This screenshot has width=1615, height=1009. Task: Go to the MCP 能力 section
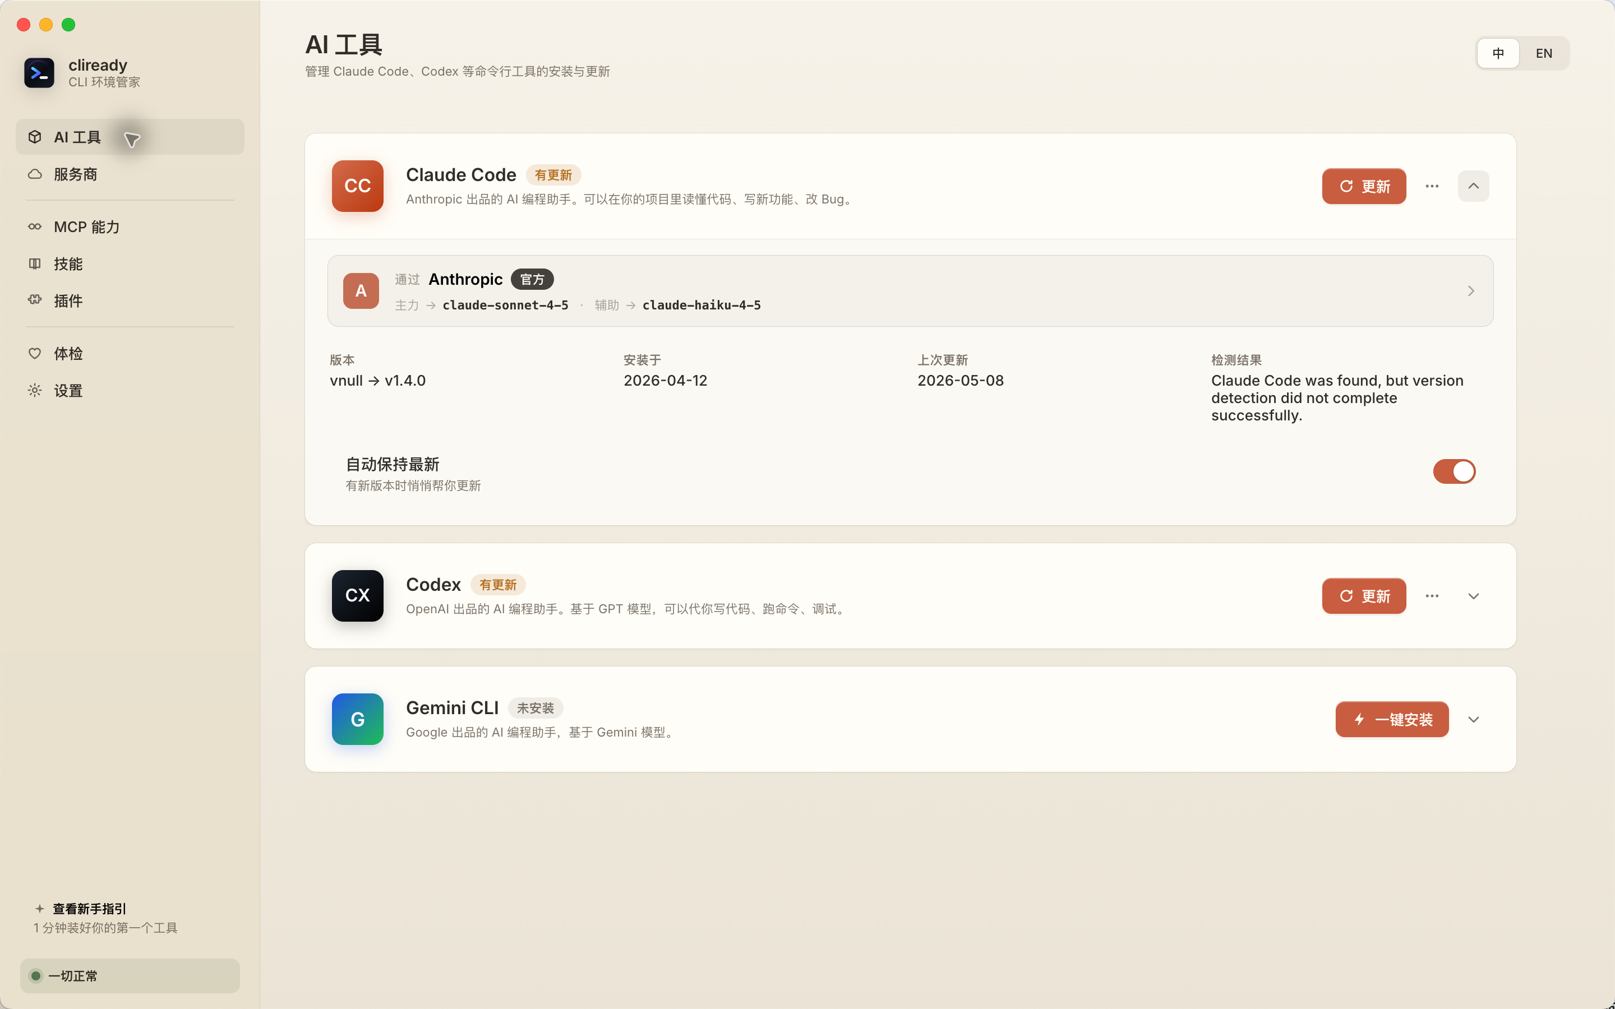(x=130, y=227)
